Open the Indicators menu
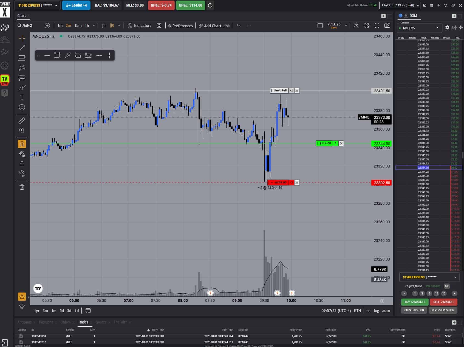The height and width of the screenshot is (347, 464). (x=139, y=25)
